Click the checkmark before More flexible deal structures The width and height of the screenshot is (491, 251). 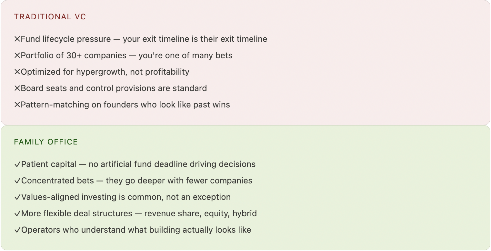click(17, 214)
